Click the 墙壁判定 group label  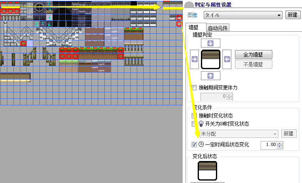point(203,35)
